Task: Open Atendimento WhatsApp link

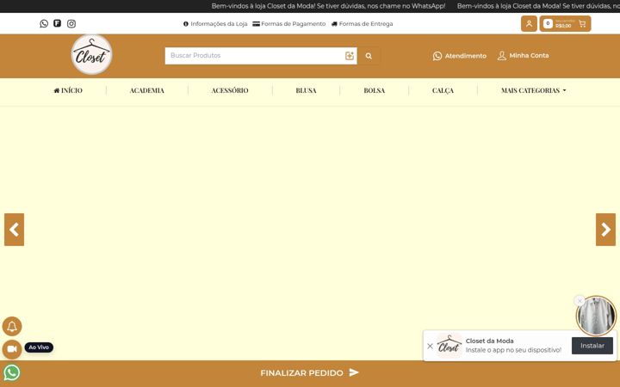Action: (x=460, y=56)
